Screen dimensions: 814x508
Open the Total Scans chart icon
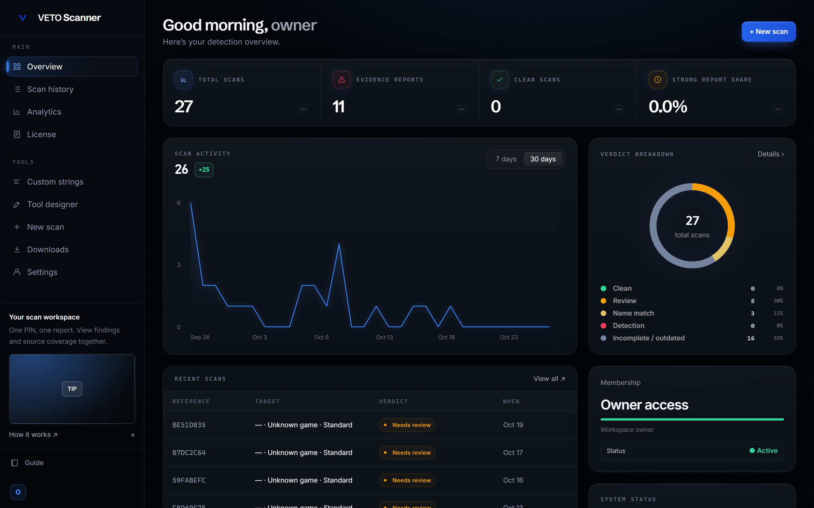(183, 80)
